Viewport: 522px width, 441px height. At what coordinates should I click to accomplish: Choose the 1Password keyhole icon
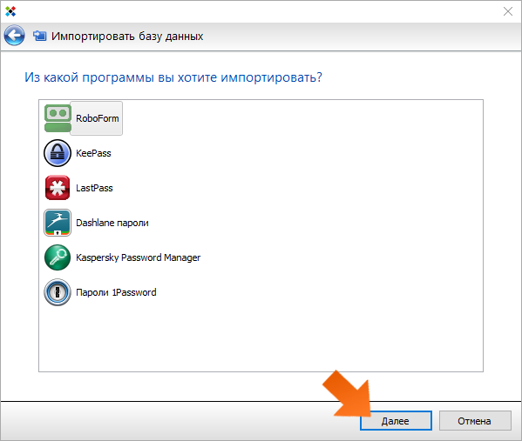coord(58,292)
